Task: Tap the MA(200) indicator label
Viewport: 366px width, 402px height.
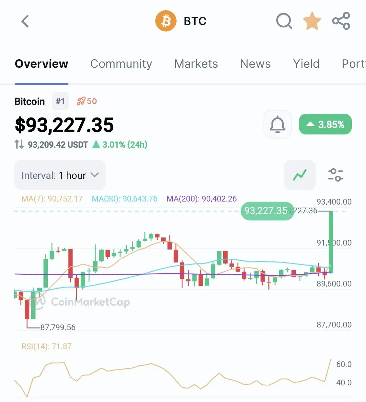Action: pyautogui.click(x=201, y=199)
